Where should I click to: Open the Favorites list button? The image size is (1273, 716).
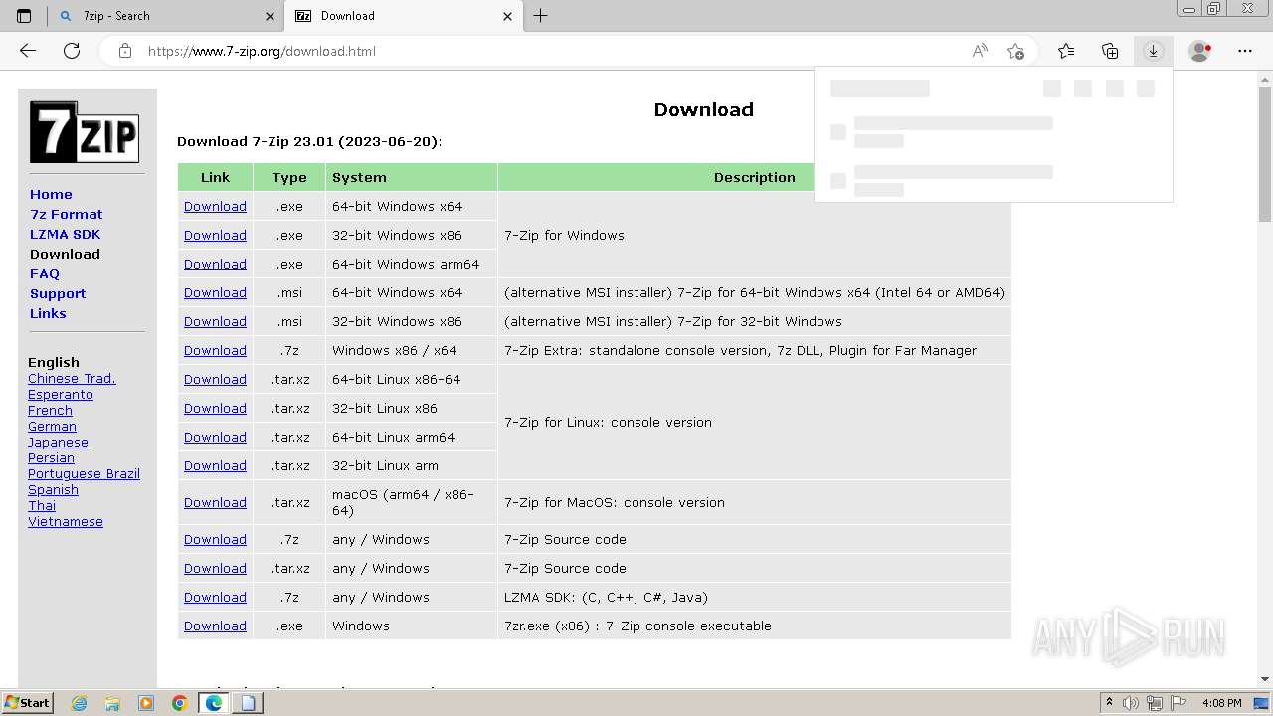[1066, 51]
